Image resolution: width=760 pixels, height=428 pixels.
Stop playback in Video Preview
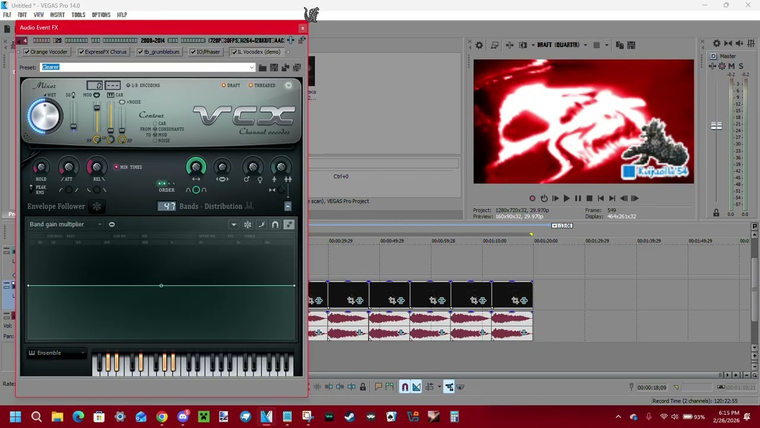(589, 199)
